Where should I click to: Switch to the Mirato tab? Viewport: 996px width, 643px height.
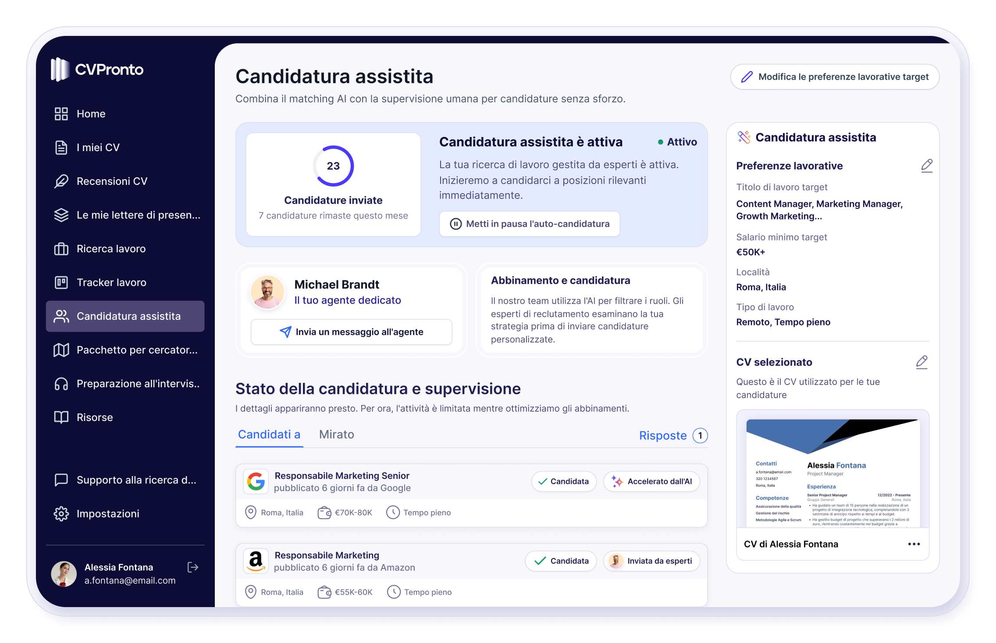pyautogui.click(x=336, y=435)
